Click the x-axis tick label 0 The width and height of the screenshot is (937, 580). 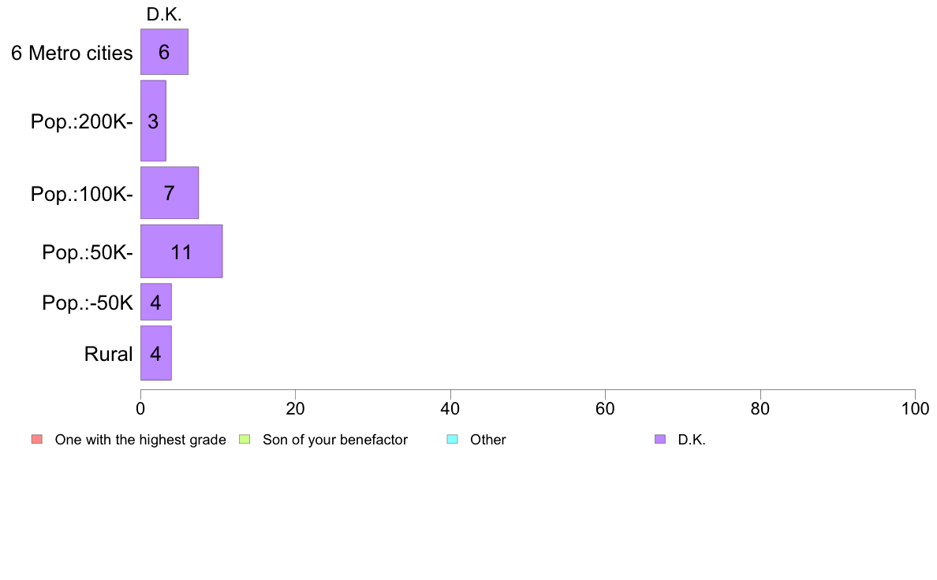pyautogui.click(x=140, y=408)
